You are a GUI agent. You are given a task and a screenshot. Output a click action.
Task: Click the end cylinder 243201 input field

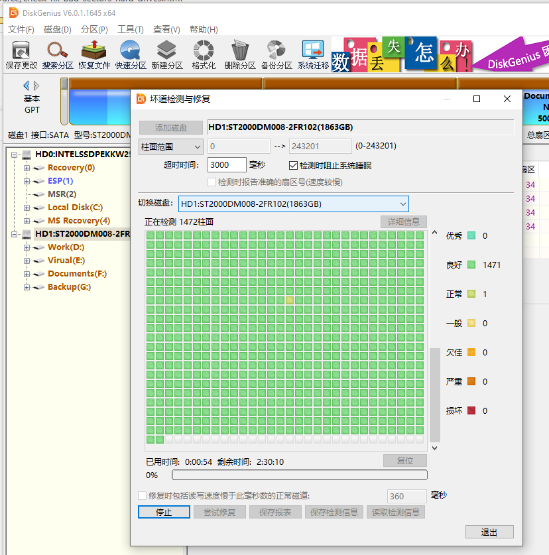click(320, 146)
